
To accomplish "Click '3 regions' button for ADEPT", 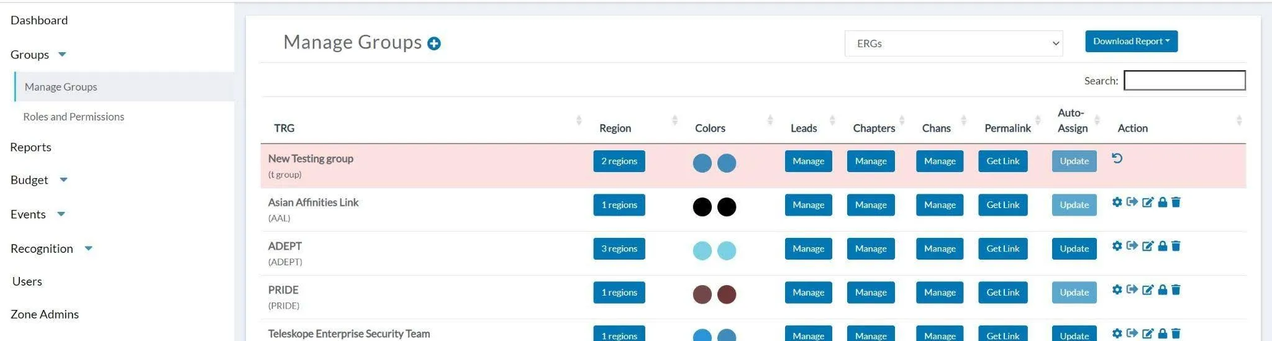I will [x=619, y=249].
